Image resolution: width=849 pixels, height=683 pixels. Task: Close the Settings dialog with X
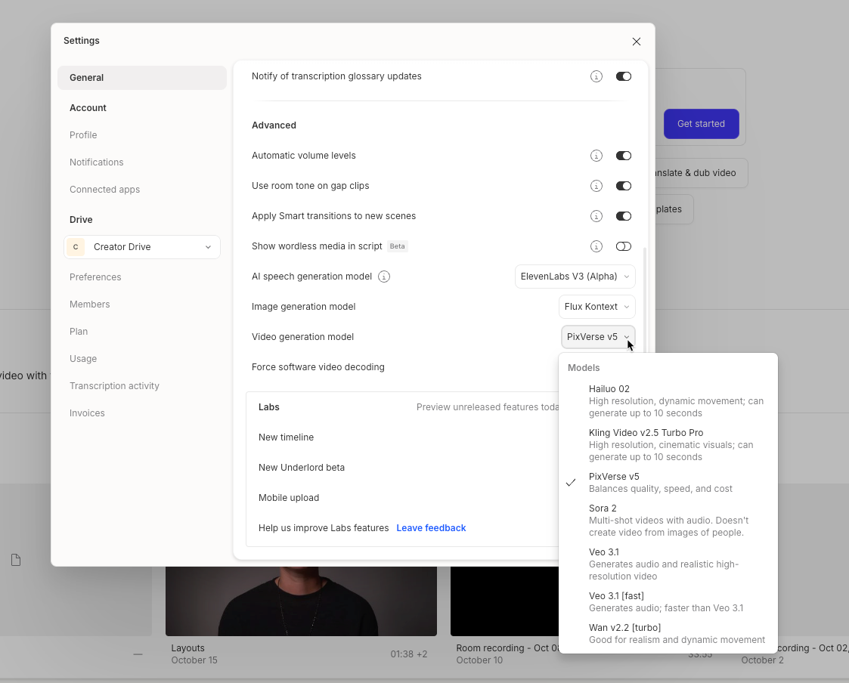[x=637, y=42]
